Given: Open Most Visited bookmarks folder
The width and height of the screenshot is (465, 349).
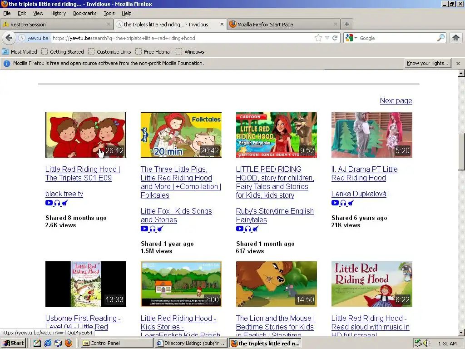Looking at the screenshot, I should click(x=20, y=52).
